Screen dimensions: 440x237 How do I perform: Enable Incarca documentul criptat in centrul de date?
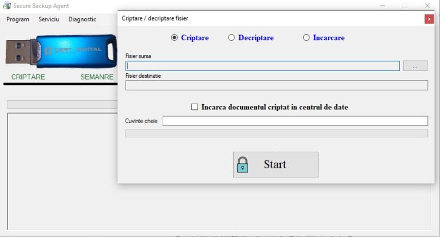tap(195, 107)
